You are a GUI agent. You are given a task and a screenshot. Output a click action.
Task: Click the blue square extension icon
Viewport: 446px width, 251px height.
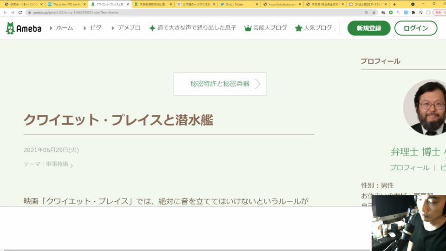(x=406, y=13)
